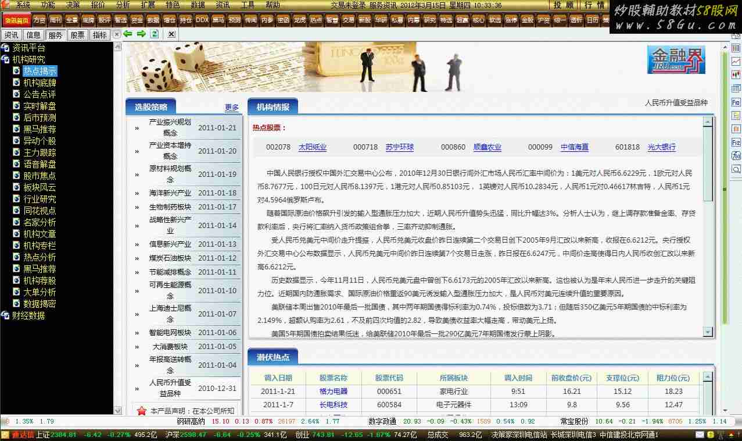Click the chat bubble icon in right sidebar
This screenshot has width=742, height=441.
click(736, 169)
